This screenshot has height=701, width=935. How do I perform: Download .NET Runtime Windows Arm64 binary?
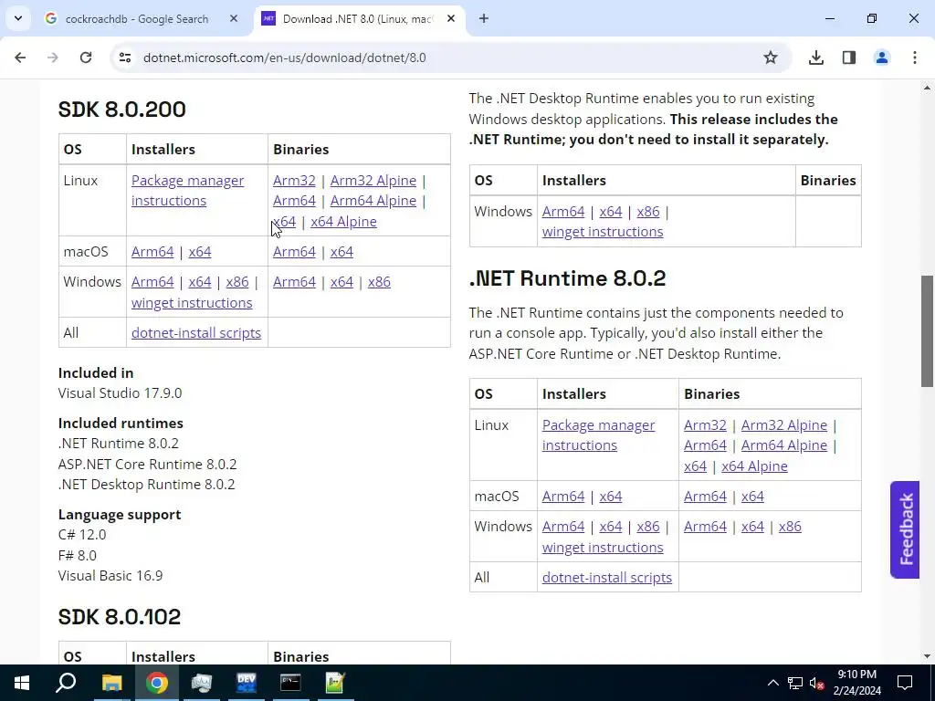point(705,527)
